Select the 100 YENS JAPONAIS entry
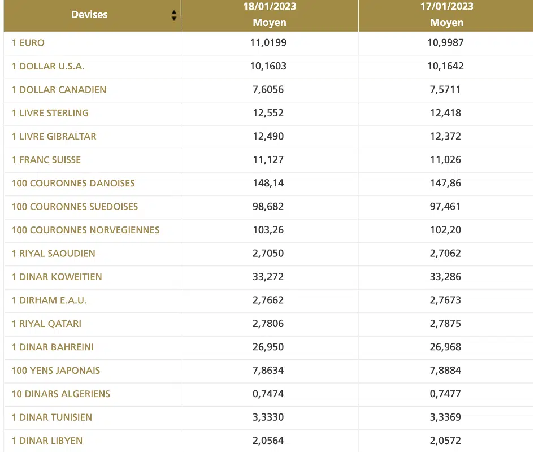Image resolution: width=534 pixels, height=453 pixels. pyautogui.click(x=56, y=371)
